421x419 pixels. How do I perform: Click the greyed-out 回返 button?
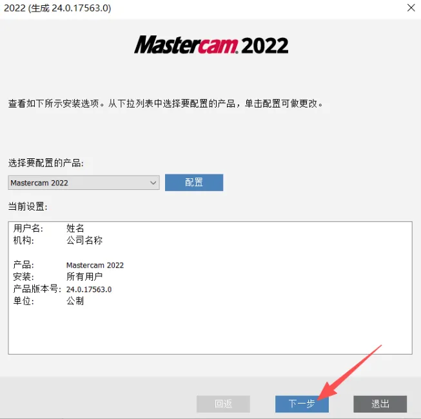pyautogui.click(x=223, y=404)
